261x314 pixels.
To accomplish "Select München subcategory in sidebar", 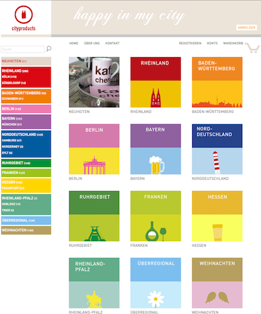I will point(12,124).
